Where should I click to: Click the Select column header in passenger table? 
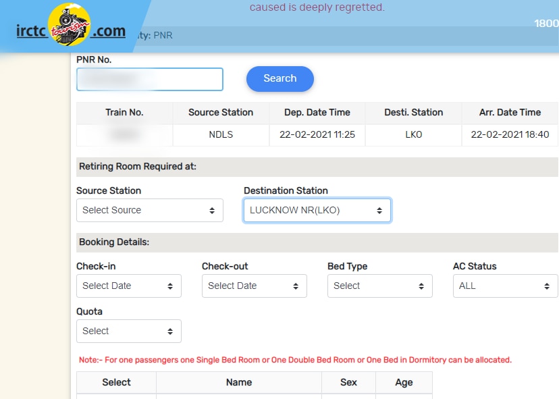point(116,382)
